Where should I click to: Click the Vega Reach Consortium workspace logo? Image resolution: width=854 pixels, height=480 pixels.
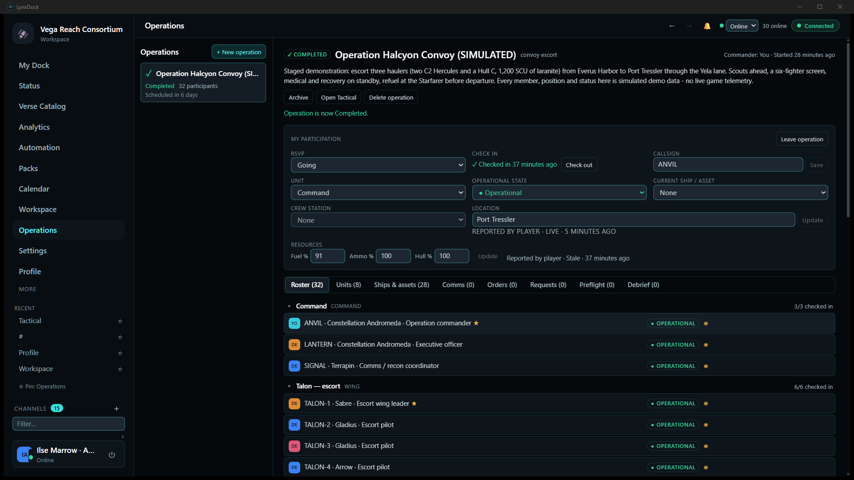(x=23, y=33)
